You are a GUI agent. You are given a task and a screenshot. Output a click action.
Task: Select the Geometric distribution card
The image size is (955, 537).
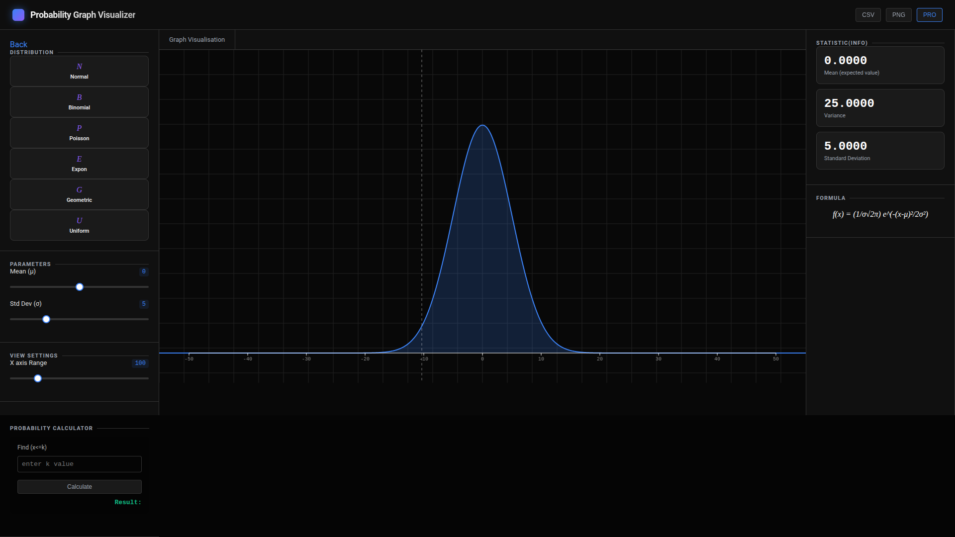coord(79,194)
